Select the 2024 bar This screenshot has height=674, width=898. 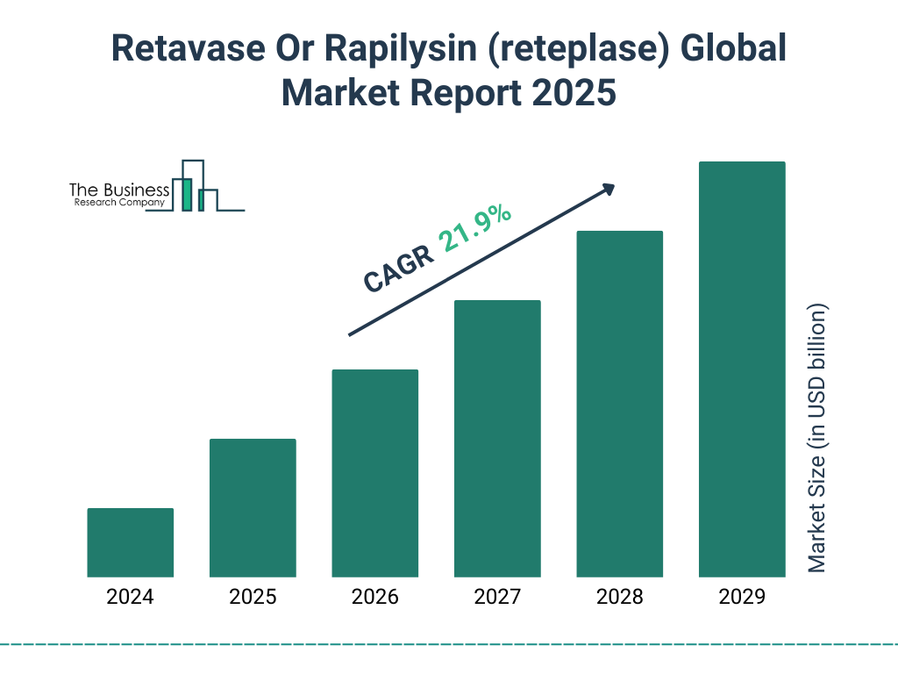point(131,542)
